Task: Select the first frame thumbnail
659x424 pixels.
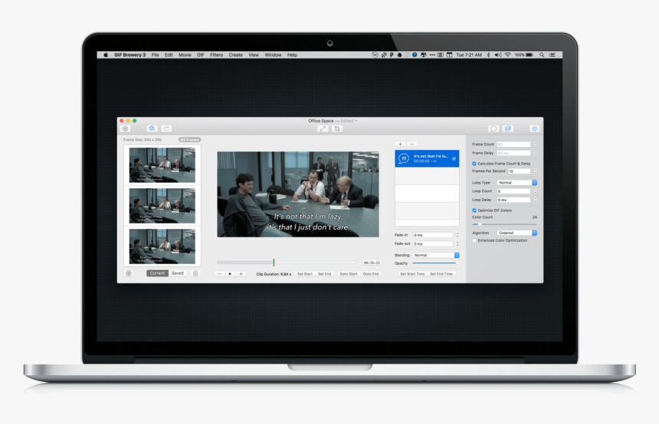Action: pos(162,165)
